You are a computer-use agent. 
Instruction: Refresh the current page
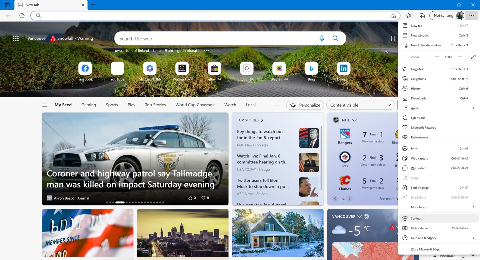(x=22, y=15)
